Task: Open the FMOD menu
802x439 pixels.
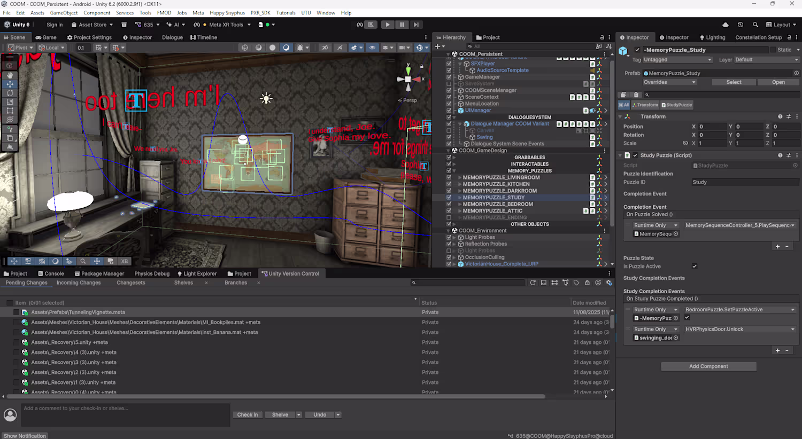Action: point(164,13)
